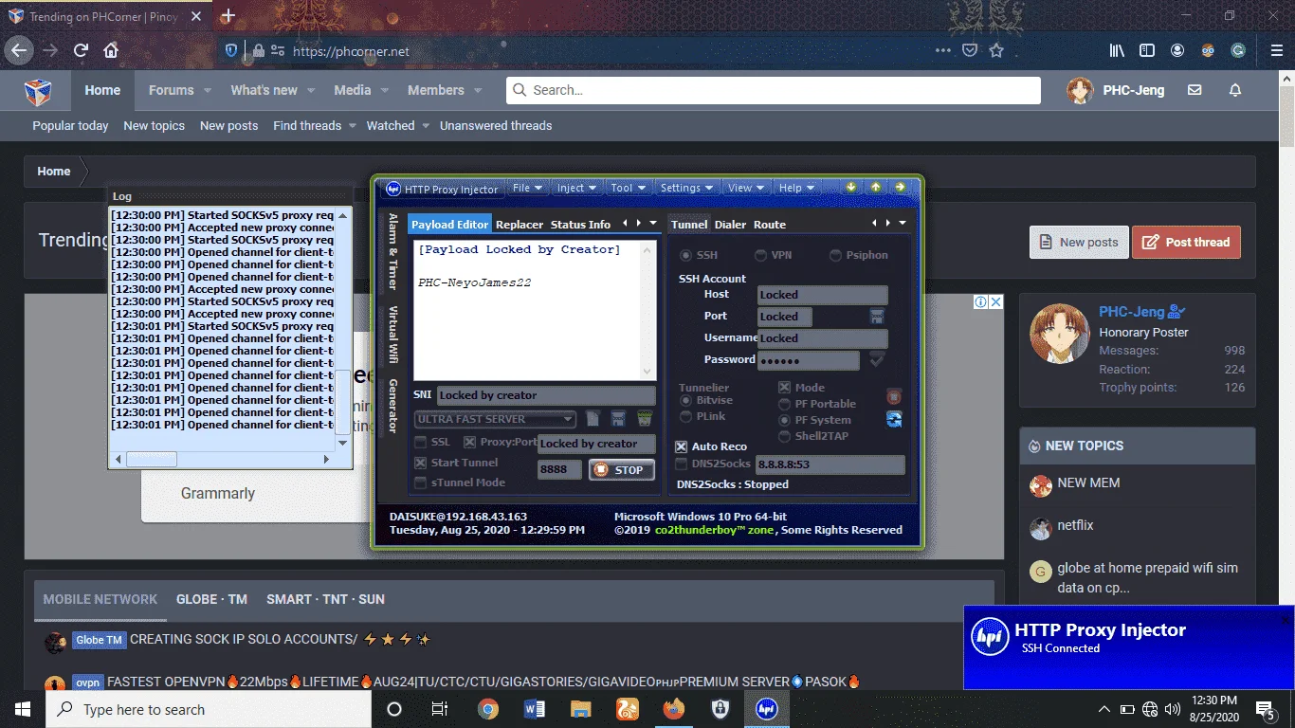Select the VPN radio button
The height and width of the screenshot is (728, 1295).
[x=760, y=255]
